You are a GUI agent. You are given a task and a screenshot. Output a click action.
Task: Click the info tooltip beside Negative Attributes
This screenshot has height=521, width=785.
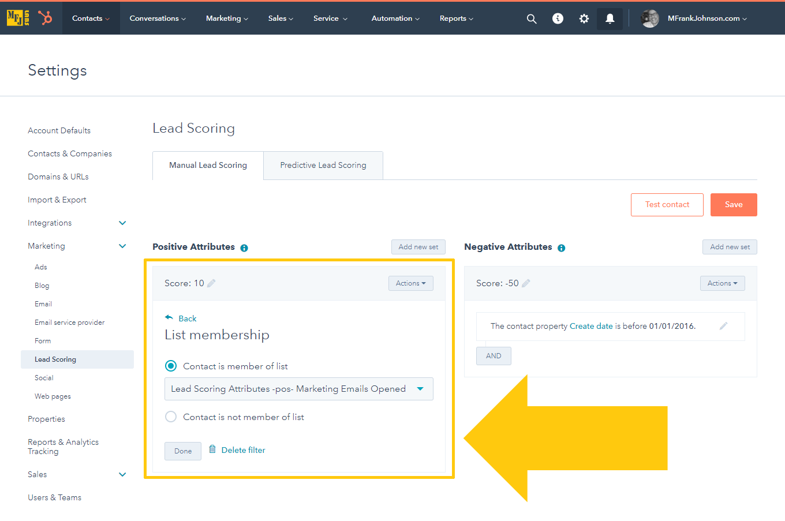point(560,248)
